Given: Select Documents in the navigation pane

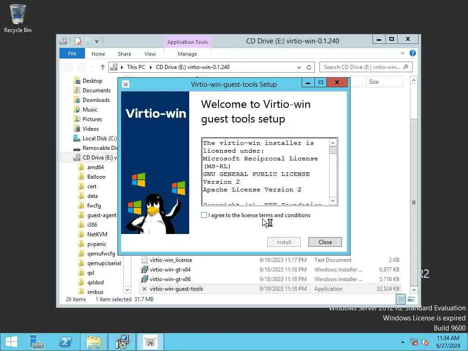Looking at the screenshot, I should [x=96, y=90].
